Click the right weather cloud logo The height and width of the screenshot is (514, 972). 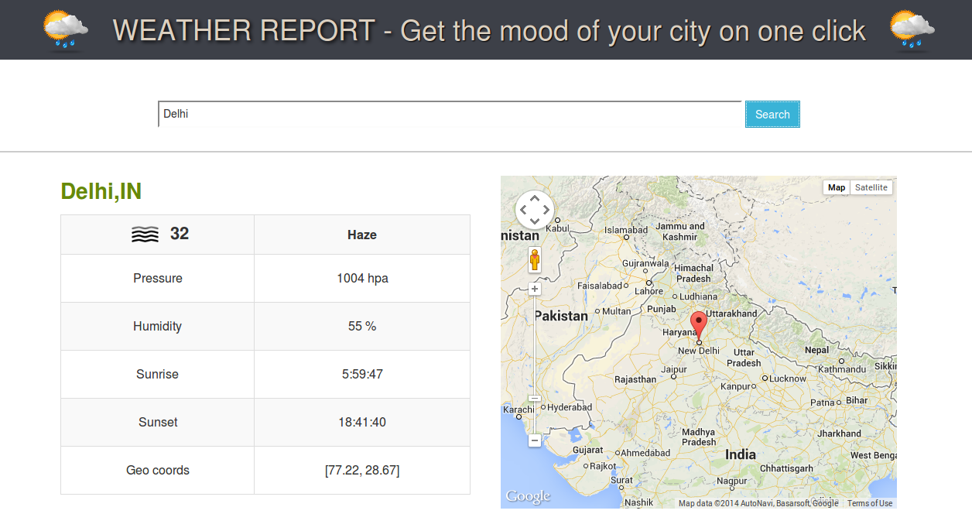(912, 29)
